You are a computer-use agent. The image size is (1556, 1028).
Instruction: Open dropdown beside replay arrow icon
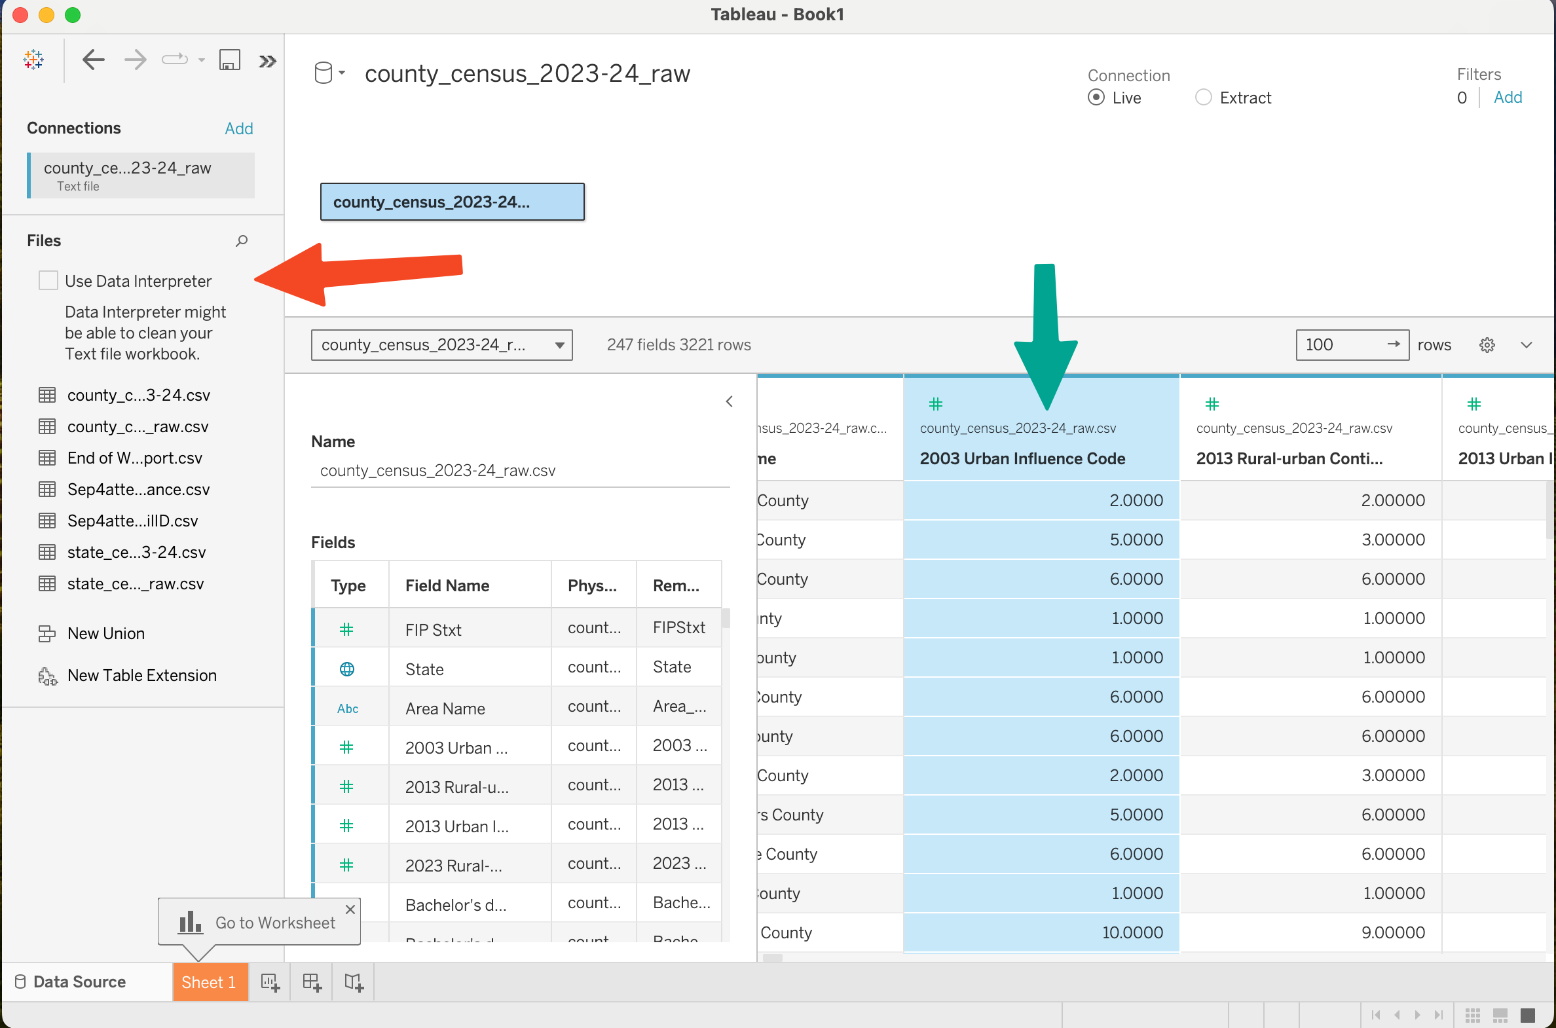[201, 60]
